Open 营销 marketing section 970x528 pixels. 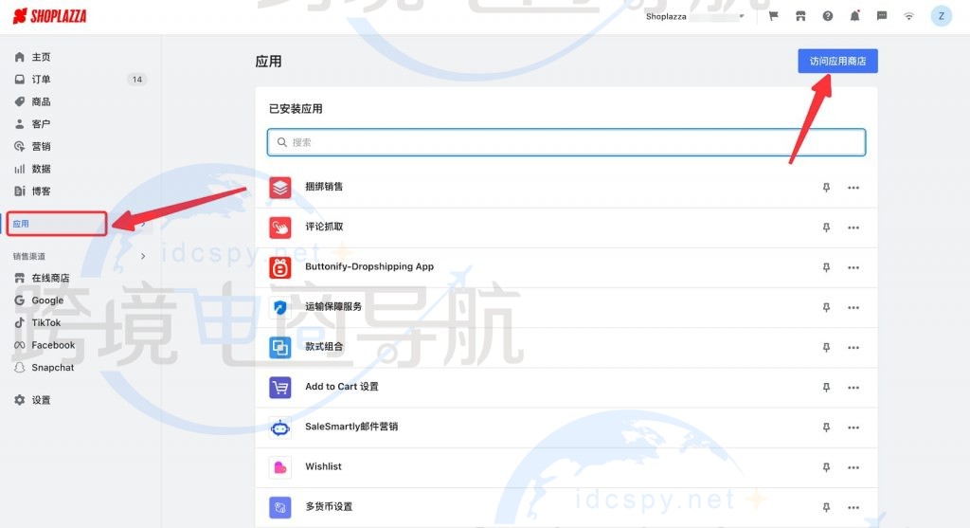click(x=41, y=146)
